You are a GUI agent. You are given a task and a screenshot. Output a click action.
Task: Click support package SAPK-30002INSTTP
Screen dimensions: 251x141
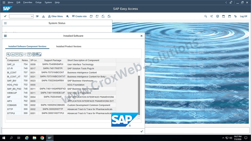click(53, 109)
